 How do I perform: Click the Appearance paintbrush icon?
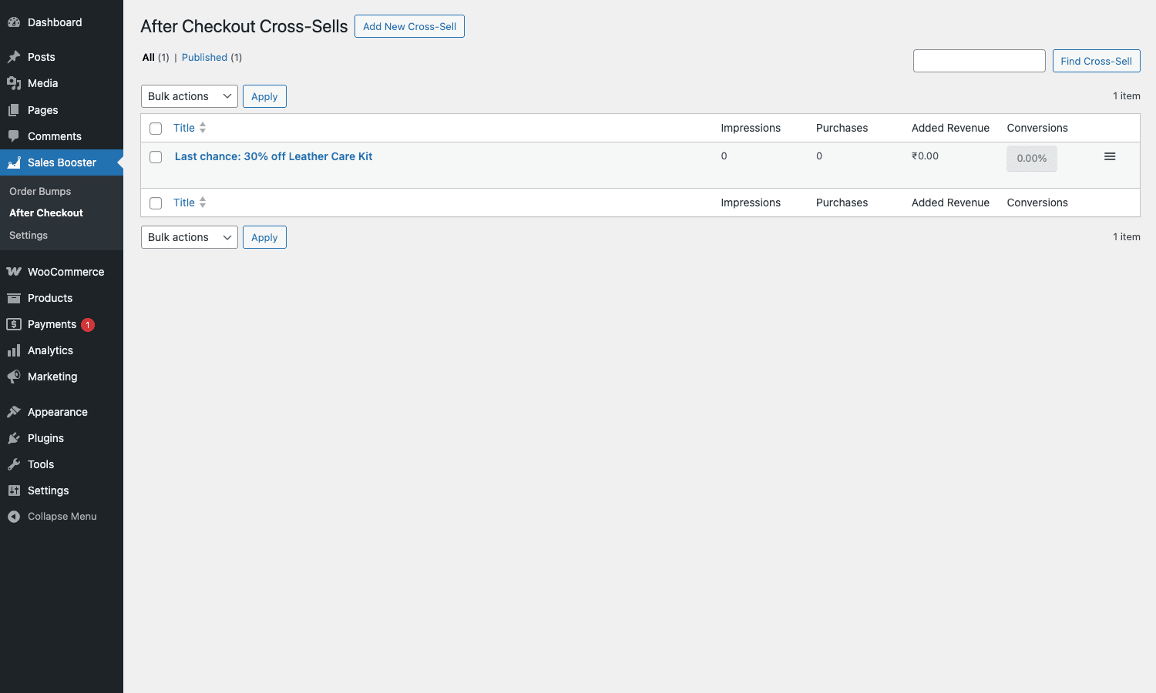point(14,412)
